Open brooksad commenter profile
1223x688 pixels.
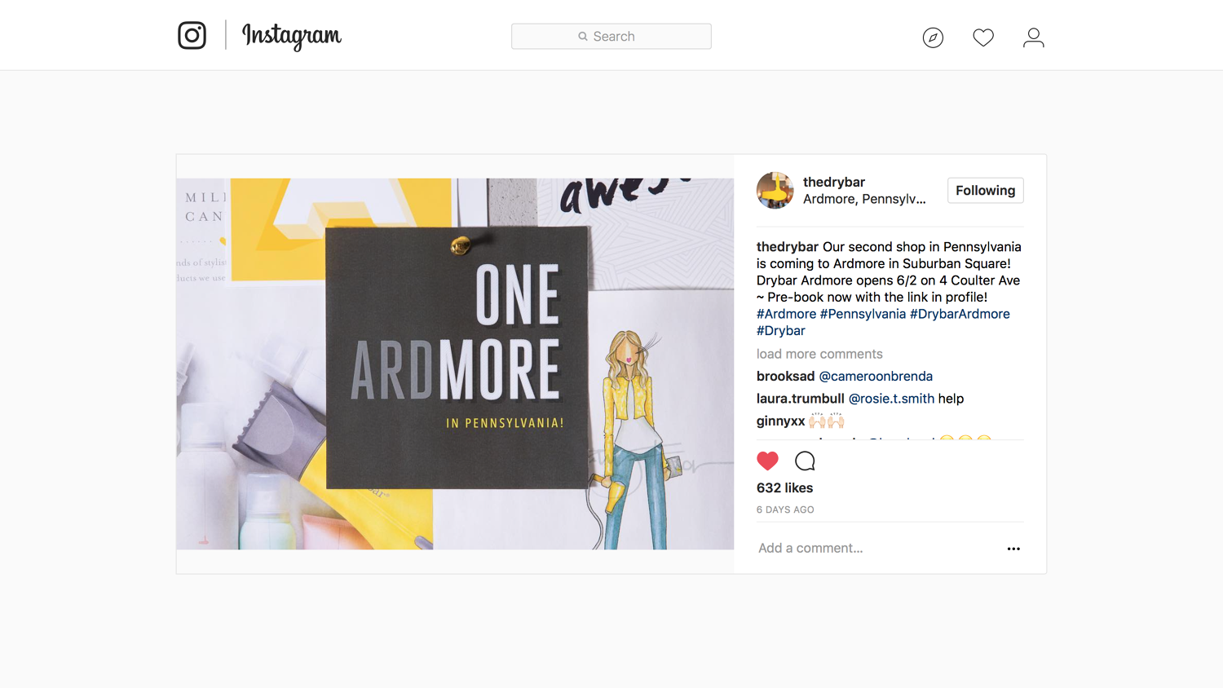point(786,376)
